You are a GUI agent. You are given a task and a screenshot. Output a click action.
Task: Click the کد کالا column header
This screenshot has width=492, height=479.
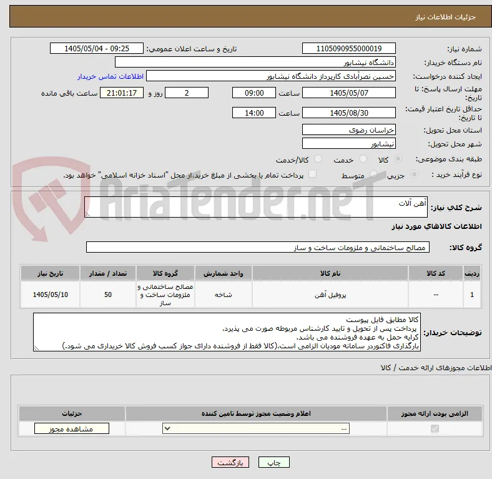point(436,273)
